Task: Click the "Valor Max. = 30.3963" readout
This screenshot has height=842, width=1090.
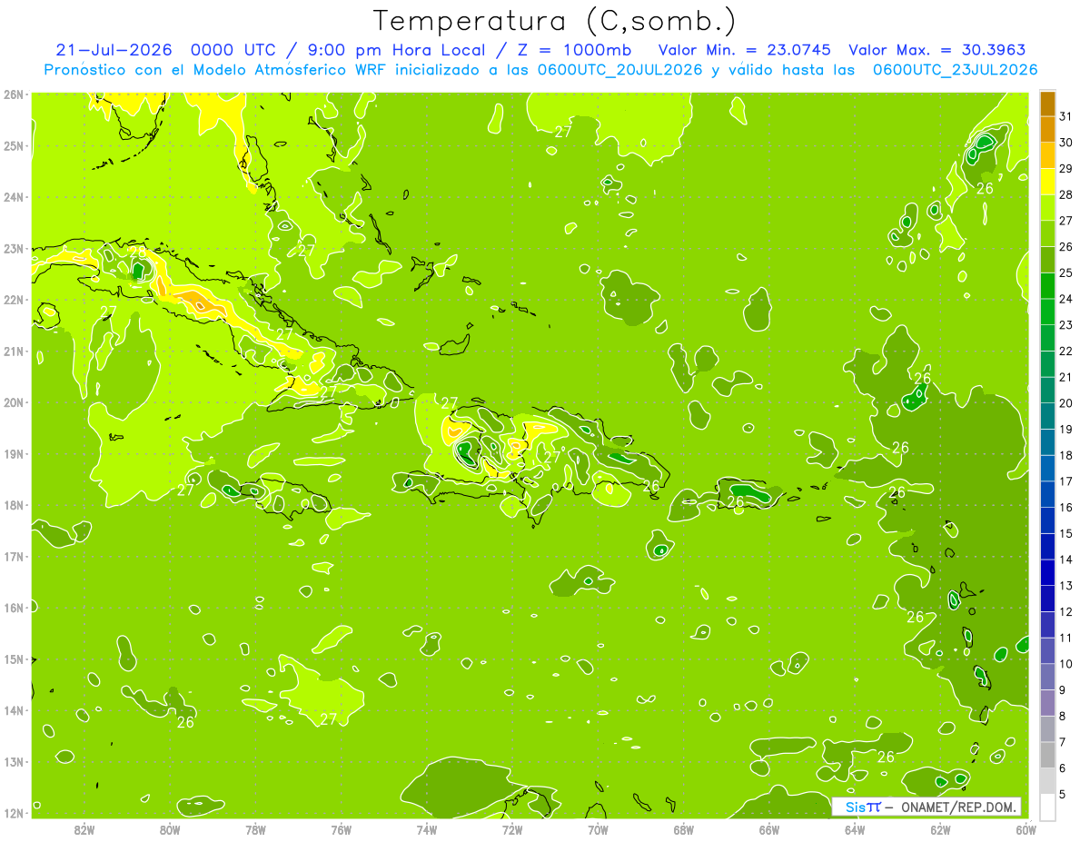Action: click(x=937, y=50)
